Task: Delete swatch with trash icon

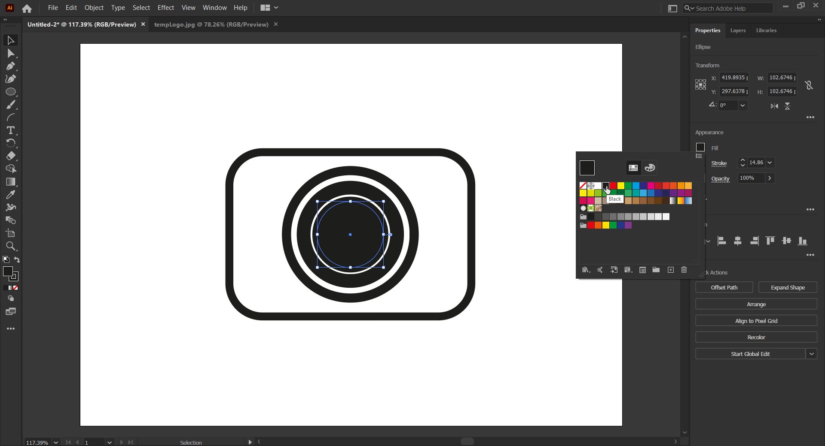Action: point(684,270)
